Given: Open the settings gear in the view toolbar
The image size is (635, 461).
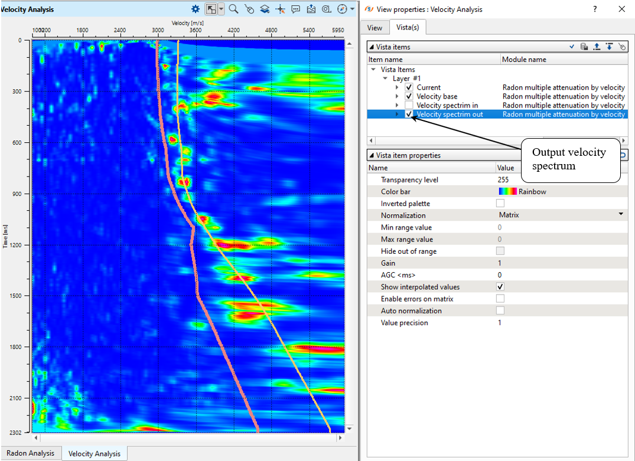Looking at the screenshot, I should click(x=196, y=9).
